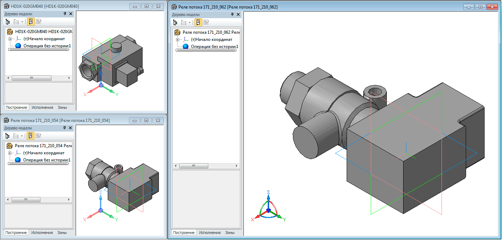
Task: Expand Начало координат node in HD1K-020GM040 tree
Action: click(x=10, y=39)
